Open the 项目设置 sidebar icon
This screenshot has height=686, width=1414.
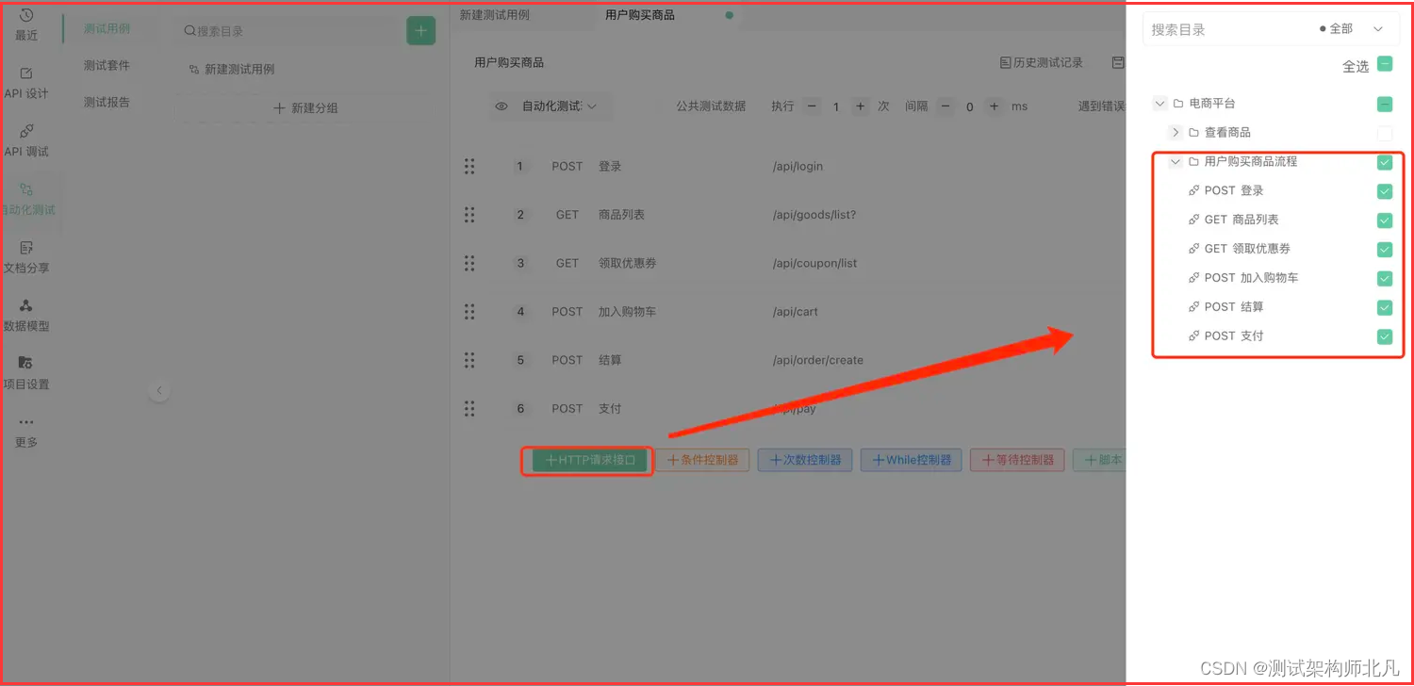point(26,363)
